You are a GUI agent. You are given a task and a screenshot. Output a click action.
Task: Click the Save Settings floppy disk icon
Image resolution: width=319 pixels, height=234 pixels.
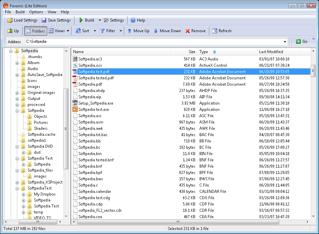(x=44, y=20)
